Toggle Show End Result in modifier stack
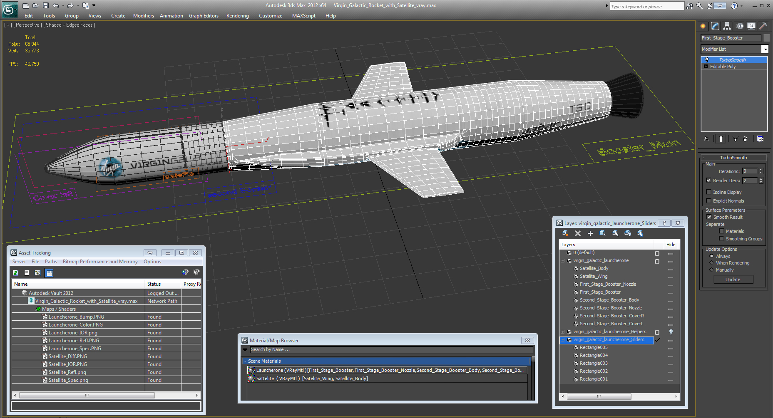Screen dimensions: 773x418 pyautogui.click(x=721, y=139)
